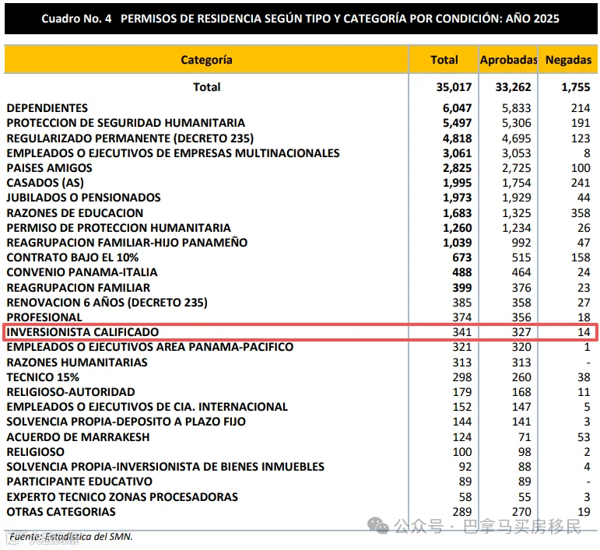Select the ACUERDO DE MARRAKESH row label
The image size is (600, 550).
78,436
